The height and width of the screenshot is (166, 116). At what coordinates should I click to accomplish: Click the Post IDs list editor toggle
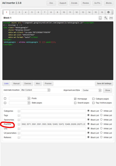pyautogui.click(x=19, y=124)
